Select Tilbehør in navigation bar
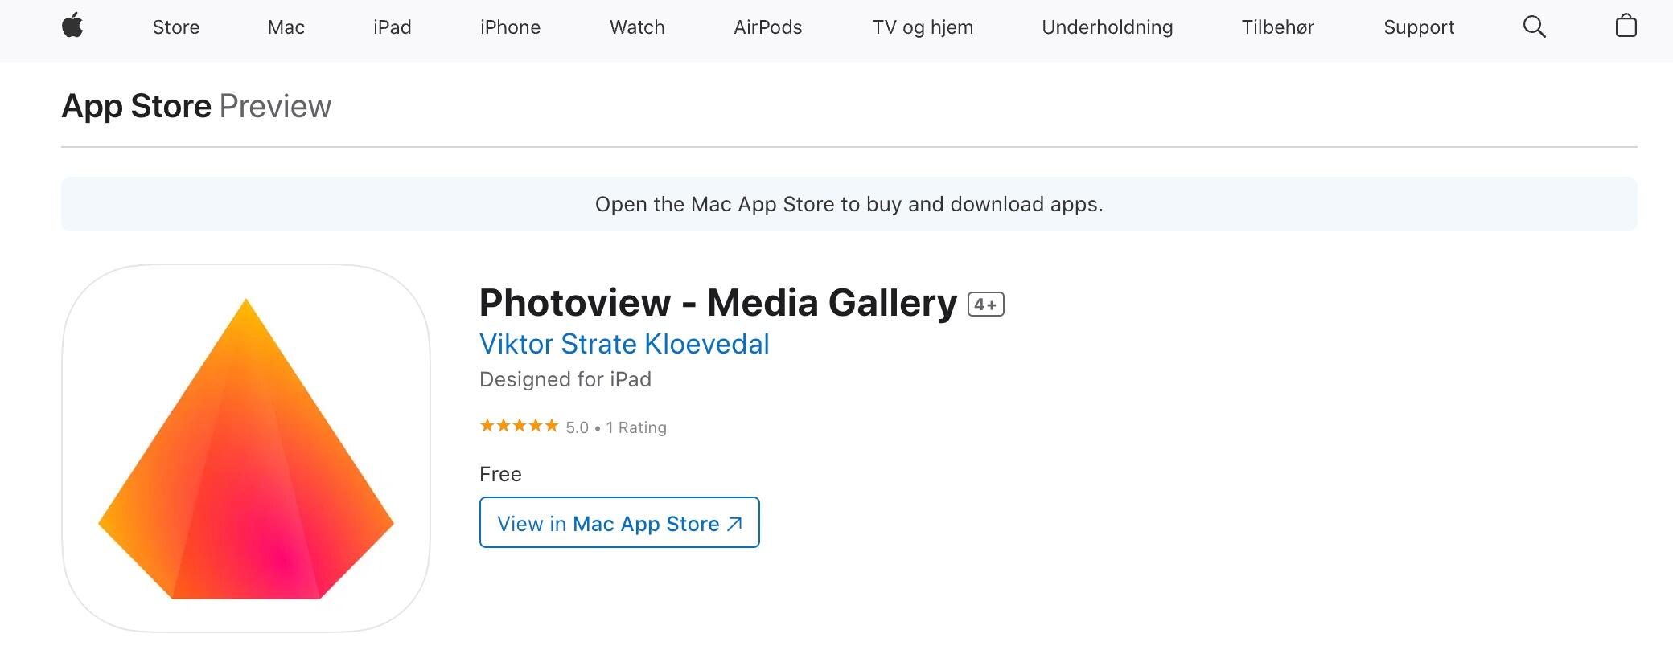Screen dimensions: 1673x654 pos(1277,27)
